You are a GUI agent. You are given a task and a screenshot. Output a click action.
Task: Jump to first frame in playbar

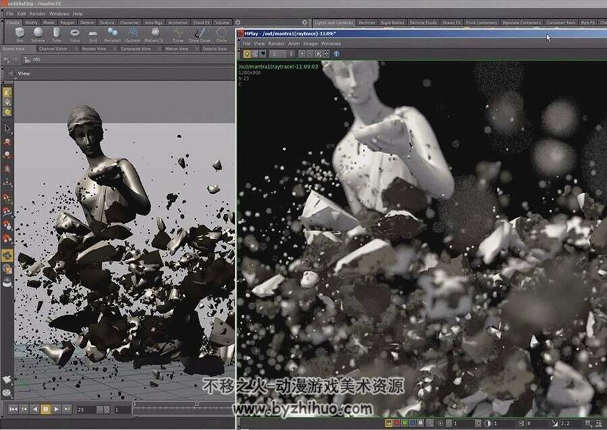[x=13, y=409]
